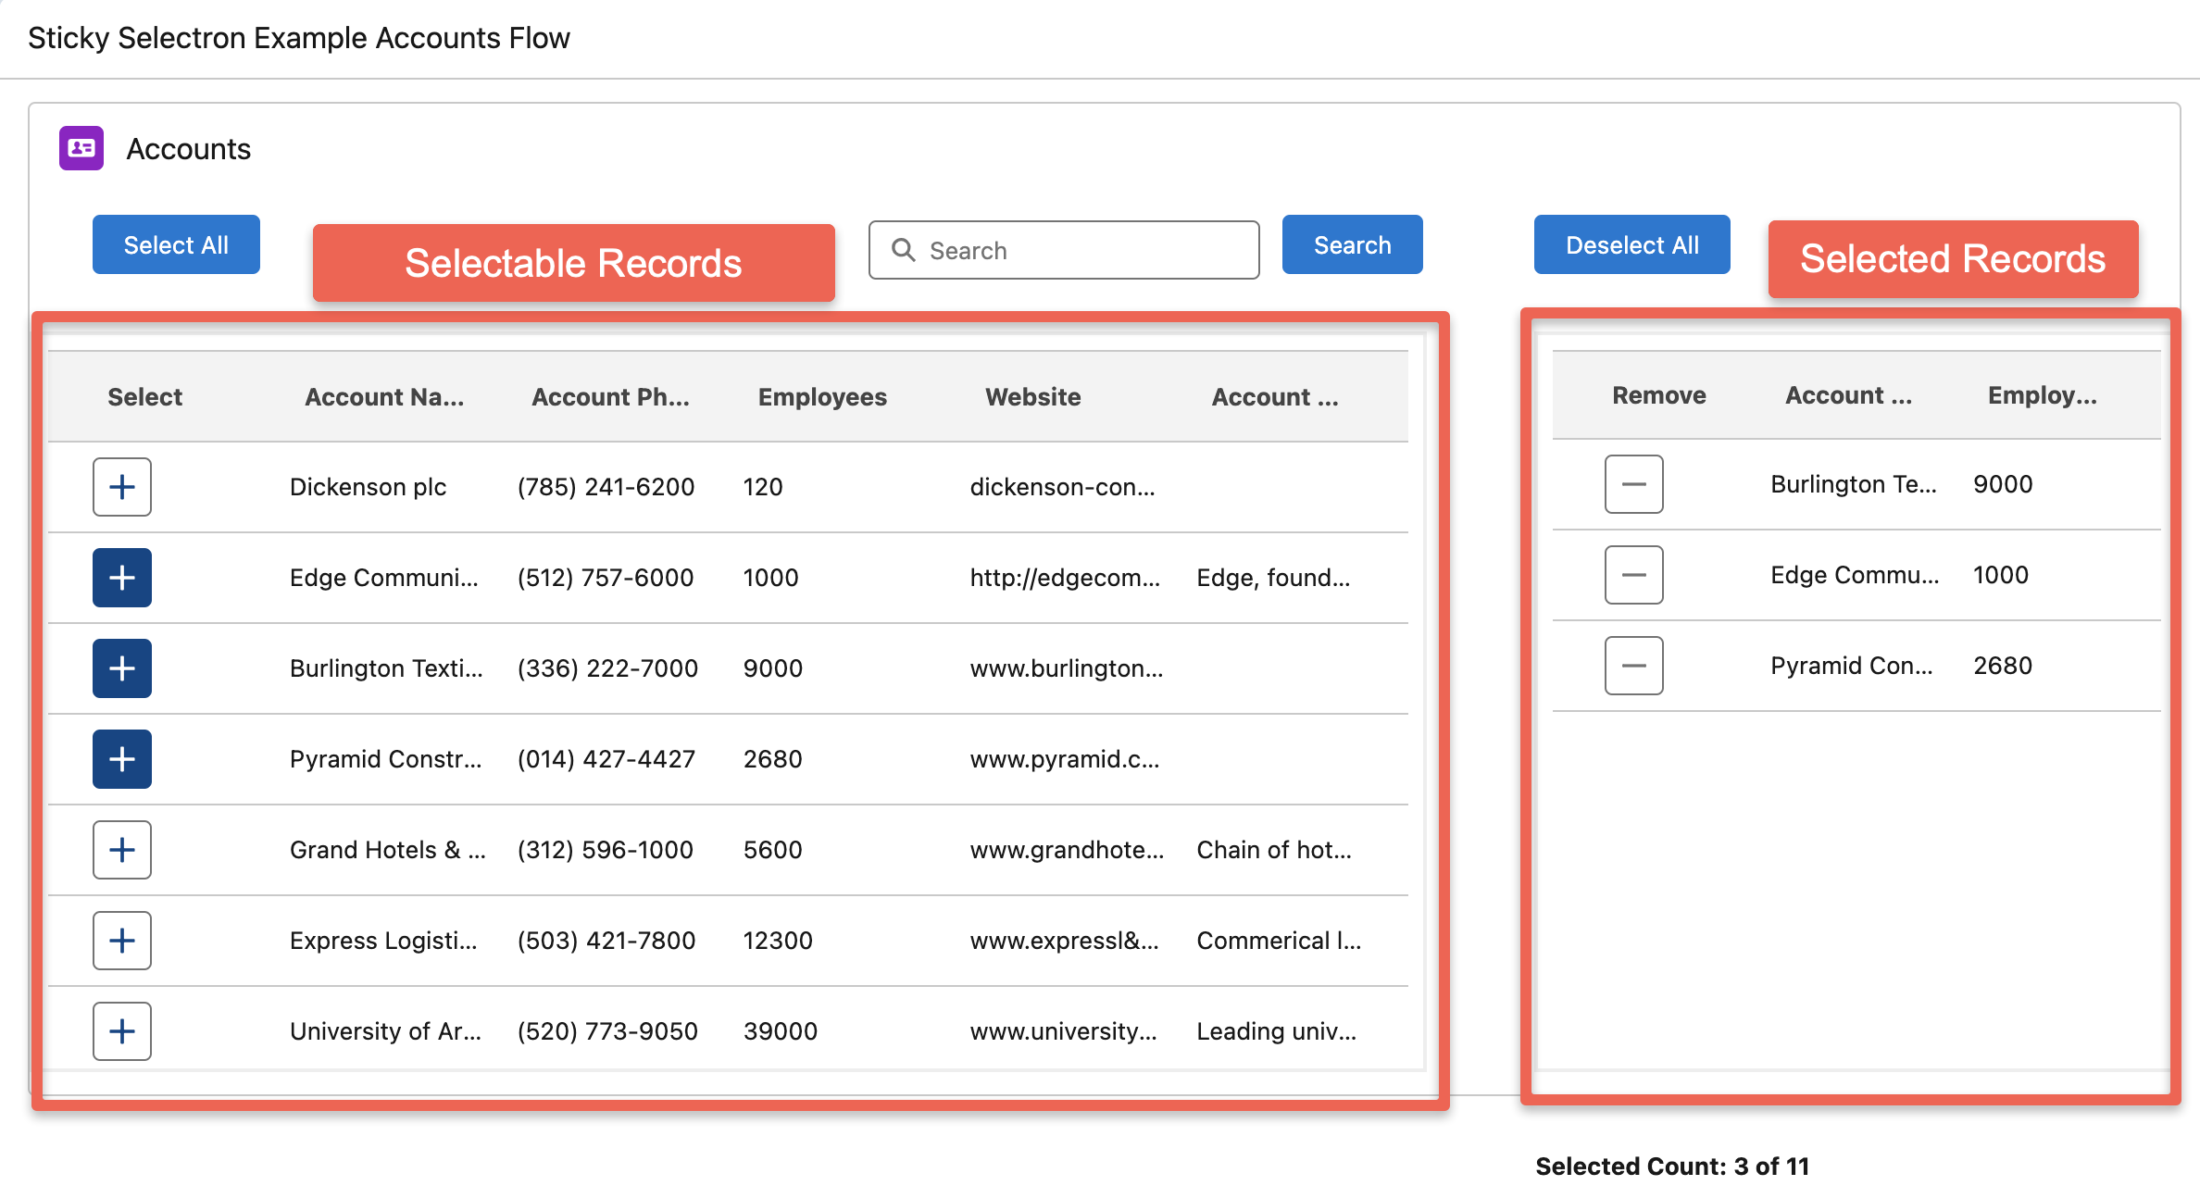Click the Leading univ... description cell

pyautogui.click(x=1277, y=1031)
